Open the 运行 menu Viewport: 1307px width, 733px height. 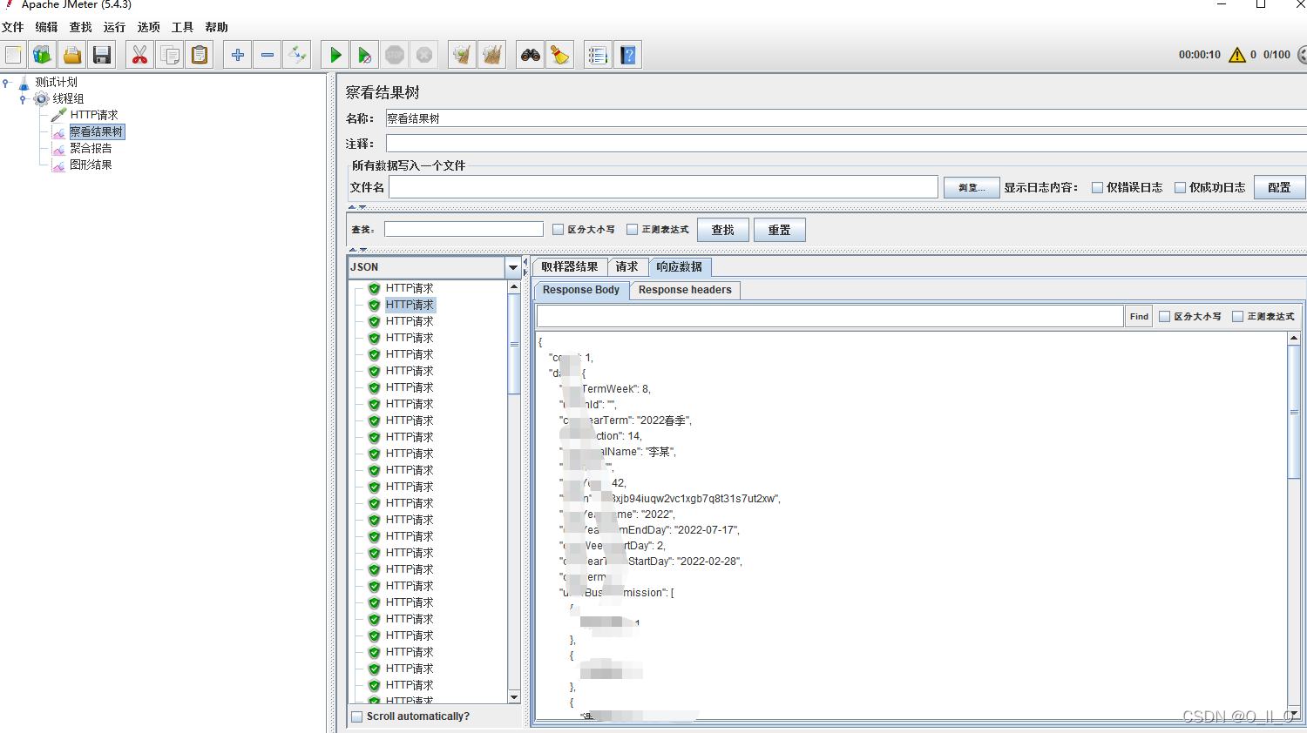pyautogui.click(x=114, y=27)
